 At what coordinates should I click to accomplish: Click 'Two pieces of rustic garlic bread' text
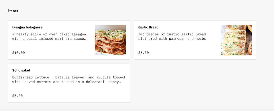pos(172,34)
